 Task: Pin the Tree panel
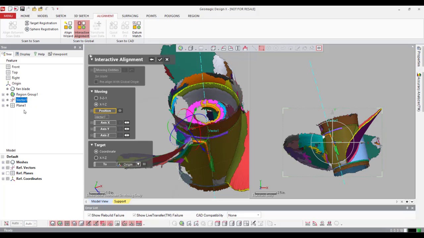click(75, 48)
